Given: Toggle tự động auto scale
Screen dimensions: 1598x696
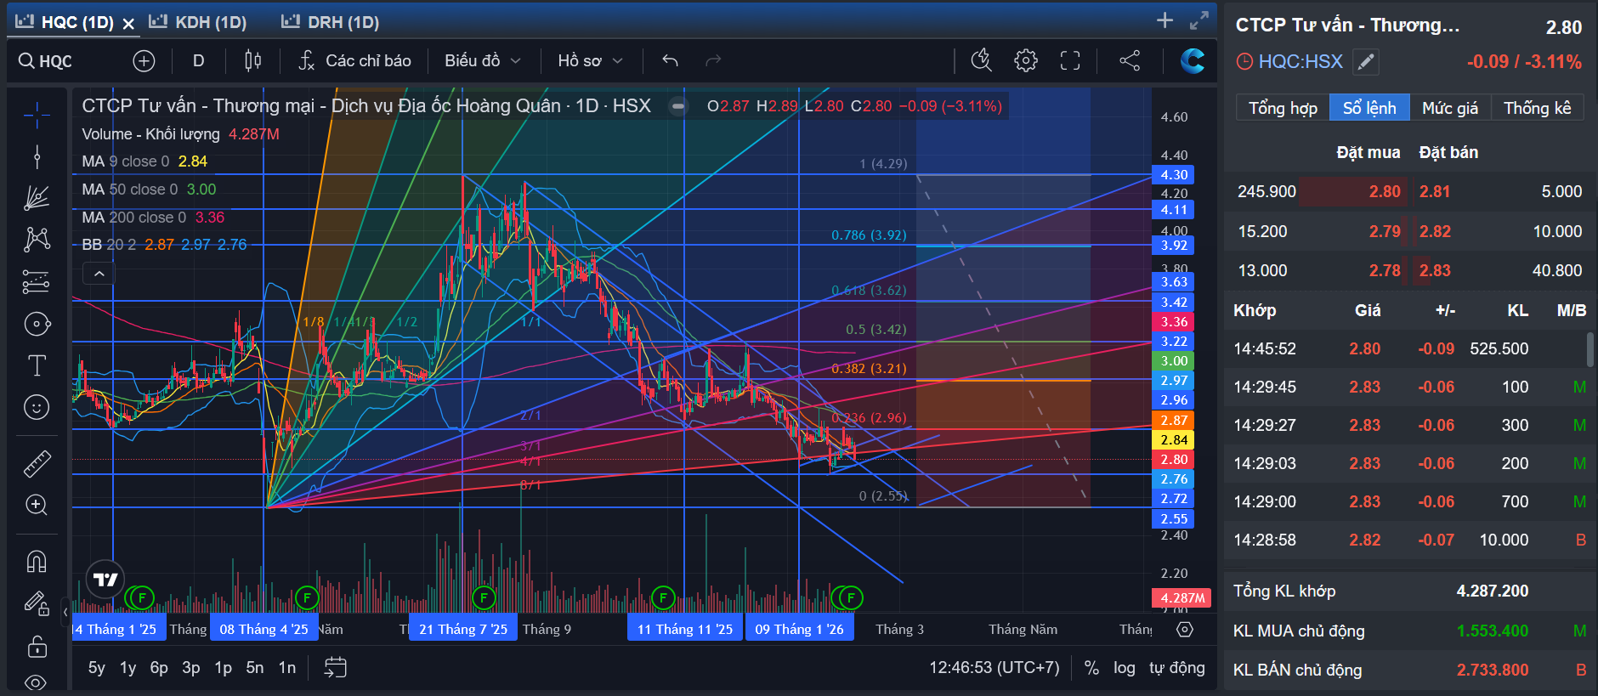Looking at the screenshot, I should coord(1177,668).
